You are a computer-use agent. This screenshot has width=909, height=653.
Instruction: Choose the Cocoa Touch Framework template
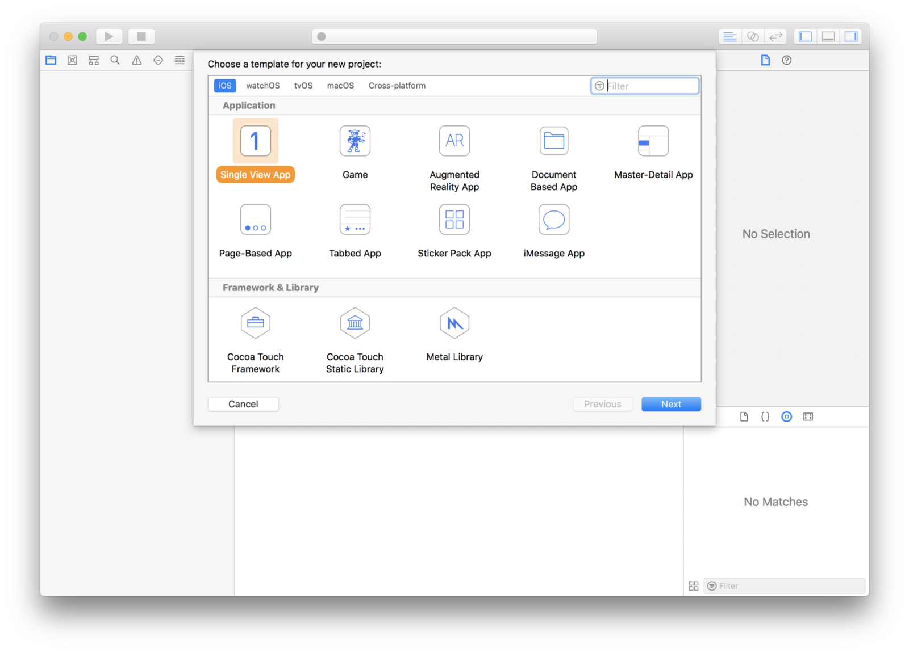256,340
